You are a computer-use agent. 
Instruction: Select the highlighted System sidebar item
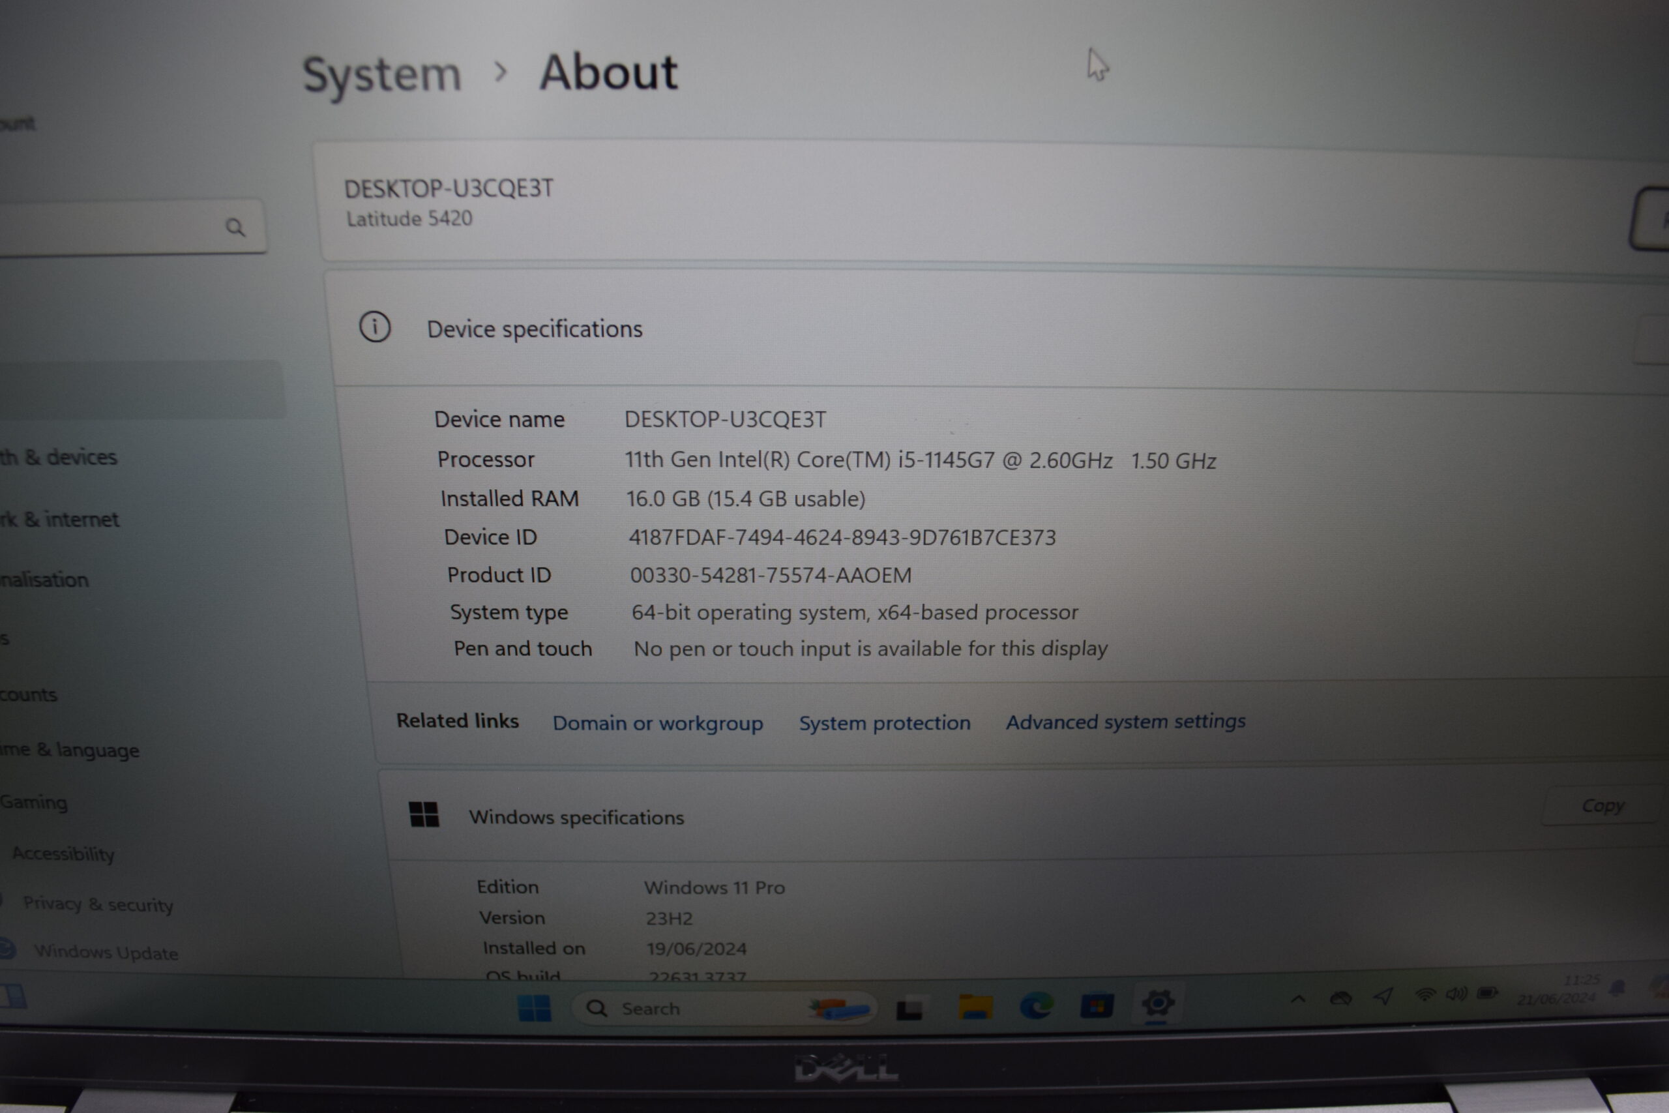click(x=142, y=389)
